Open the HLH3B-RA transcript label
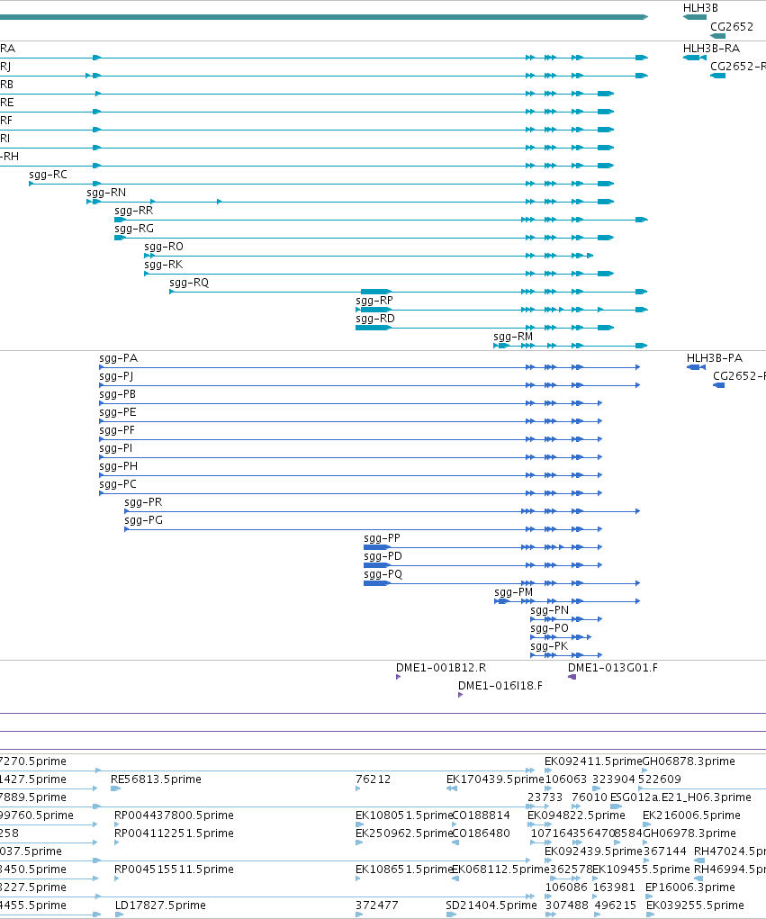 [711, 49]
